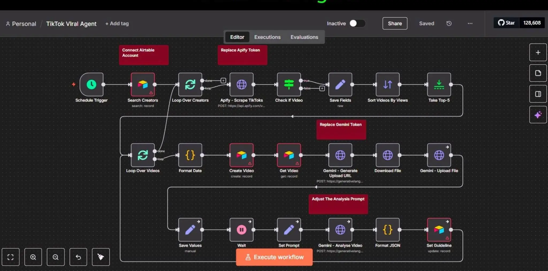Open the Check If Video node

click(x=289, y=84)
